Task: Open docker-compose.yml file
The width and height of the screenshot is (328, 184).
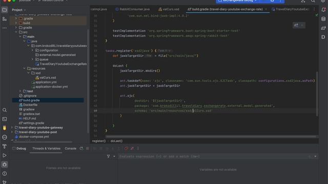Action: click(x=34, y=137)
